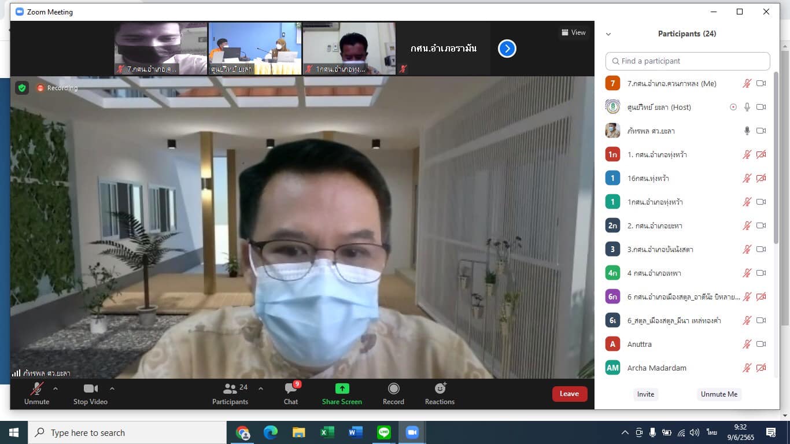Open the Chat panel icon
The image size is (790, 444).
(291, 388)
